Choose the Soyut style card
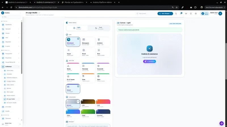The image size is (227, 127). click(73, 52)
